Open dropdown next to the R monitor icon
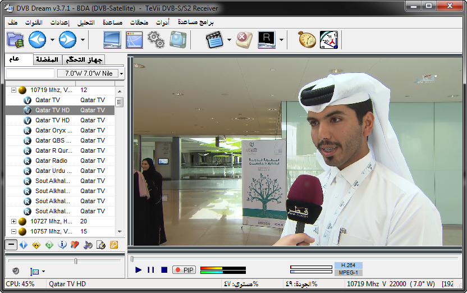This screenshot has height=293, width=467. click(281, 40)
